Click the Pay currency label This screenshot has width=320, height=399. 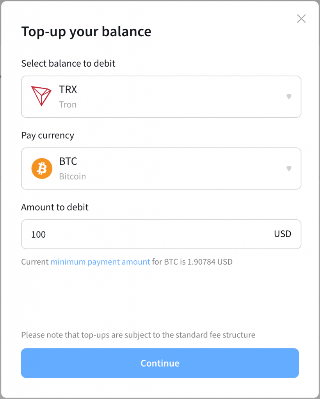tap(48, 136)
